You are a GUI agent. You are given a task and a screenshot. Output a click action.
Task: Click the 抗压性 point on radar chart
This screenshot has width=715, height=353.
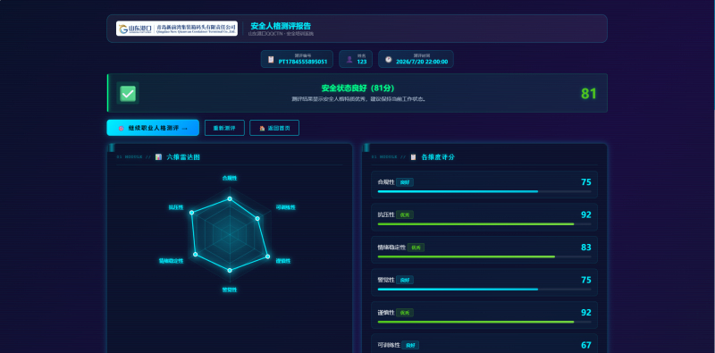(191, 213)
